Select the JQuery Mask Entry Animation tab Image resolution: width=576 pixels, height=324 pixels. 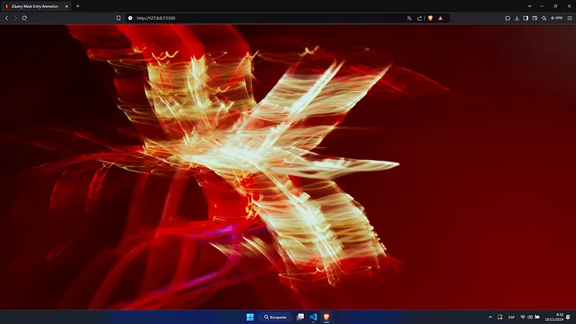coord(35,6)
